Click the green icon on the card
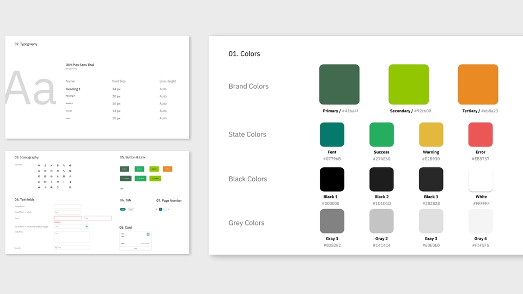 point(148,234)
